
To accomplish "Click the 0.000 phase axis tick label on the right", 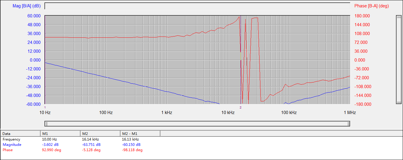I will (360, 60).
